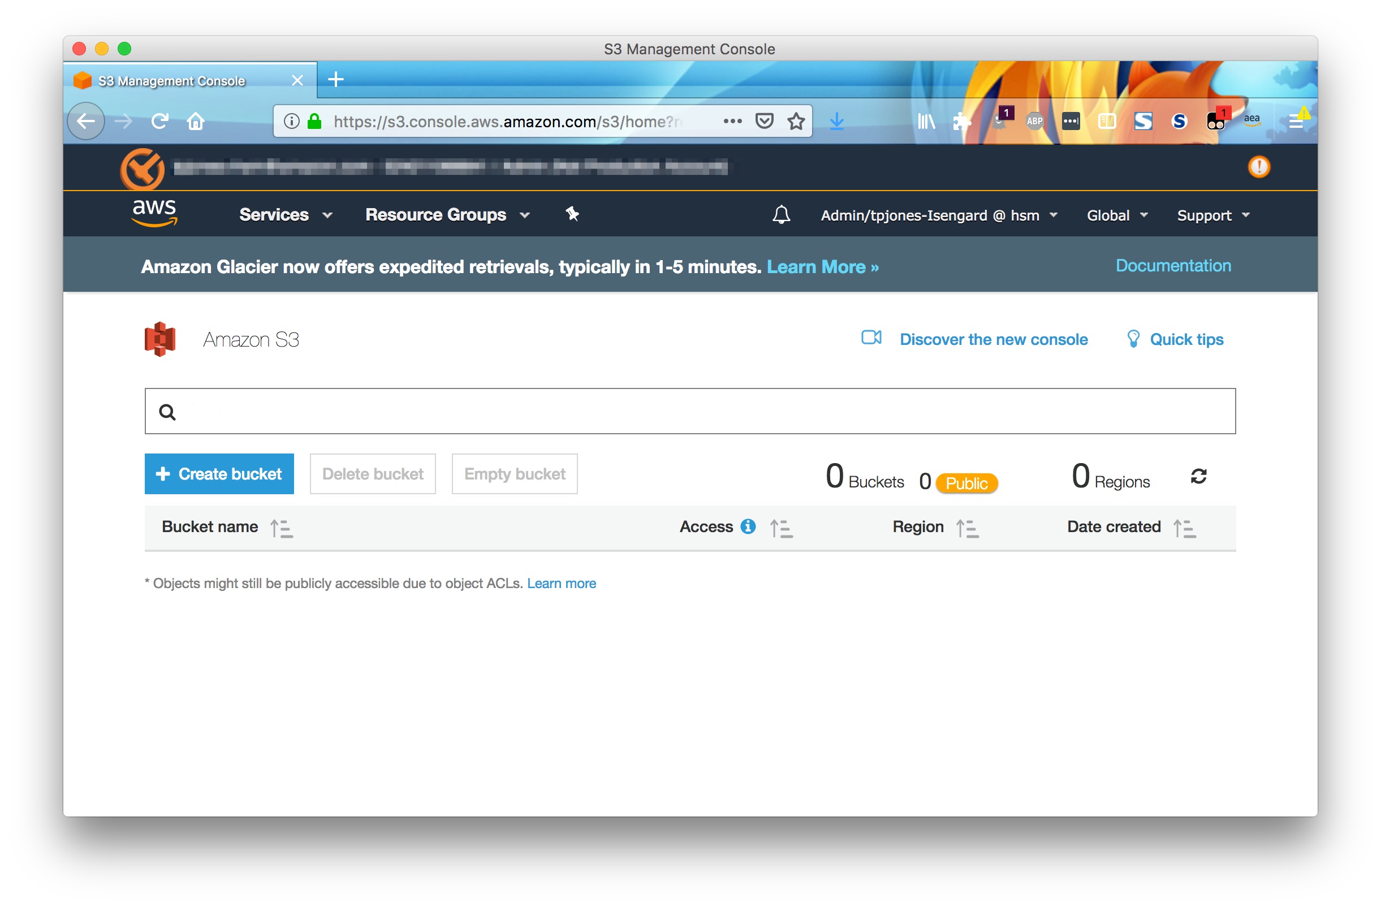Toggle the sidebar view icon

click(x=1107, y=121)
